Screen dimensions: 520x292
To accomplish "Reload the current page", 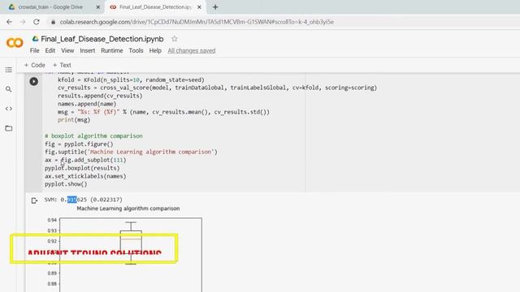I will tap(36, 22).
